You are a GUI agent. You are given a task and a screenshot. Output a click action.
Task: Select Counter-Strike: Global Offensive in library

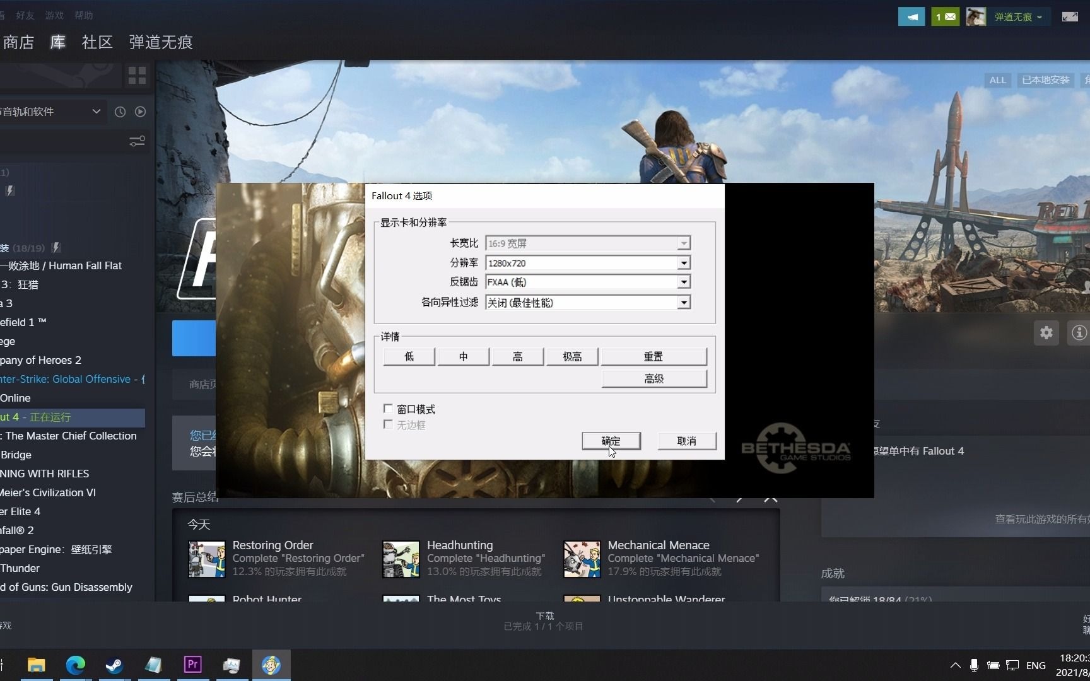click(73, 379)
